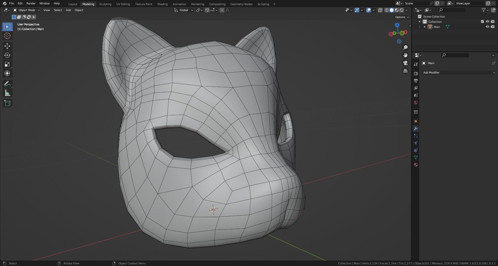Click the pan view hand gizmo
Viewport: 498px width, 266px height.
click(x=405, y=55)
